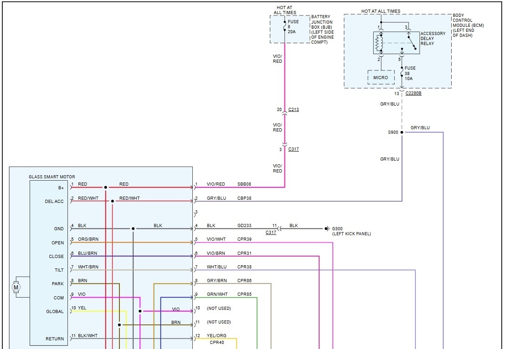Open the C317 link beside pin 3
The width and height of the screenshot is (505, 349).
tap(294, 149)
